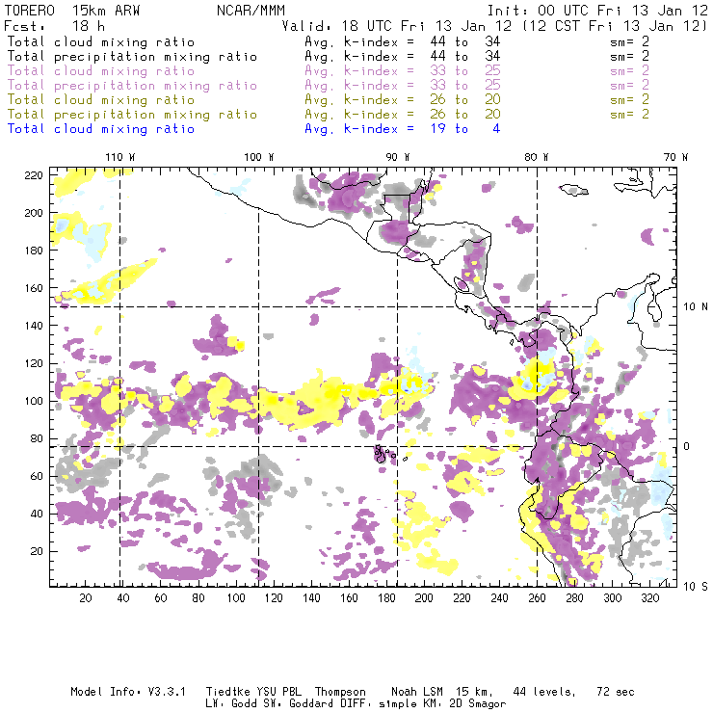
Task: Click the x-axis tick label '120'
Action: tap(274, 598)
